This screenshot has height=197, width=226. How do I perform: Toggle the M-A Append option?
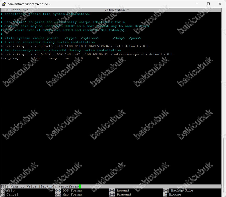tap(119, 190)
